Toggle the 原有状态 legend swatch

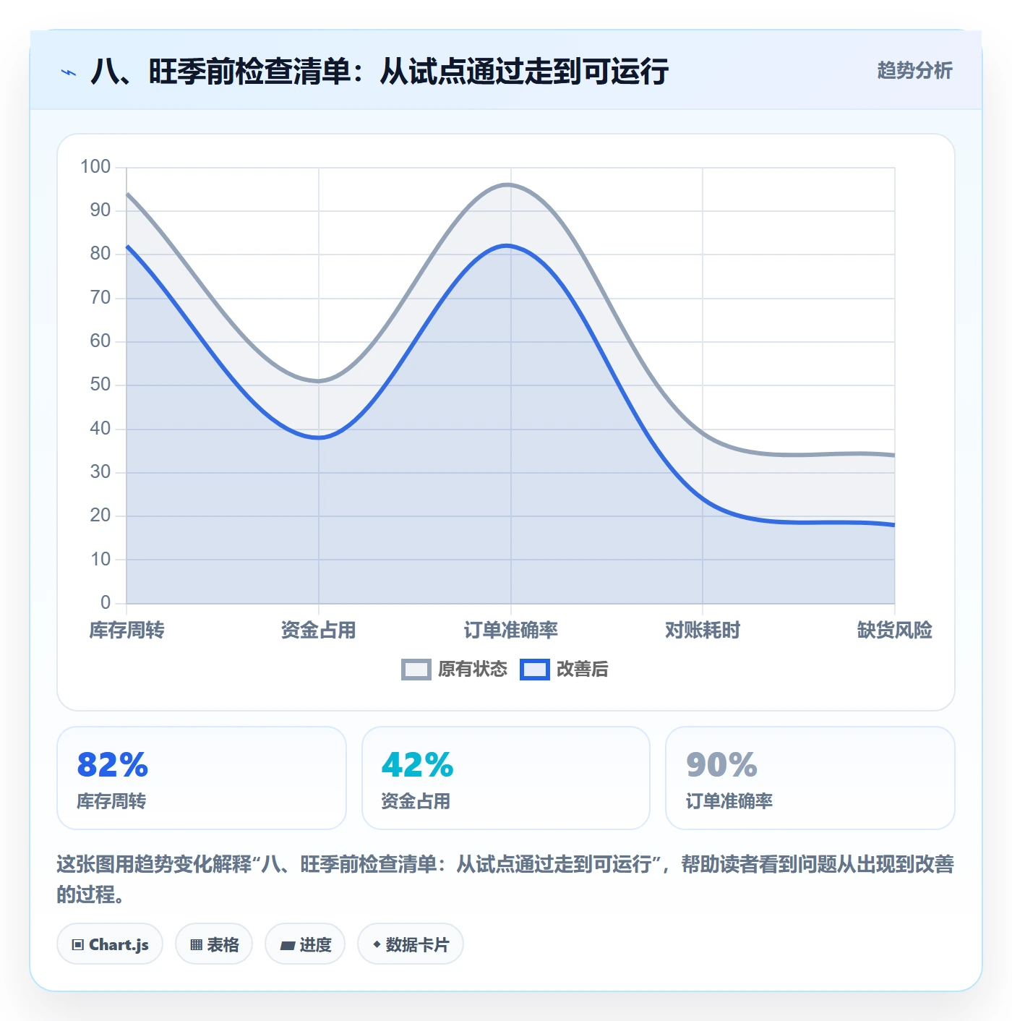pos(416,670)
